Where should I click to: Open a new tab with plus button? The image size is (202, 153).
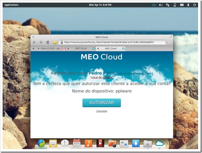tap(33, 49)
